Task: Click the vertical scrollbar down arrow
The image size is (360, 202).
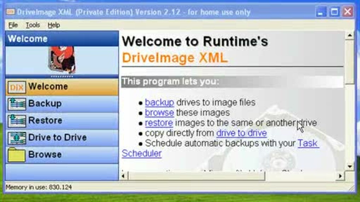Action: point(349,166)
